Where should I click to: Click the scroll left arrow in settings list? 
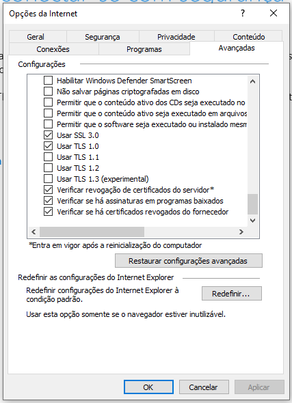click(34, 232)
